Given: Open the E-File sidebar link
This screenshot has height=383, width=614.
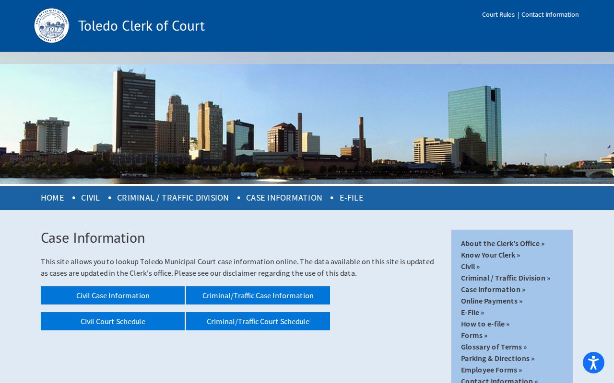Looking at the screenshot, I should coord(472,313).
